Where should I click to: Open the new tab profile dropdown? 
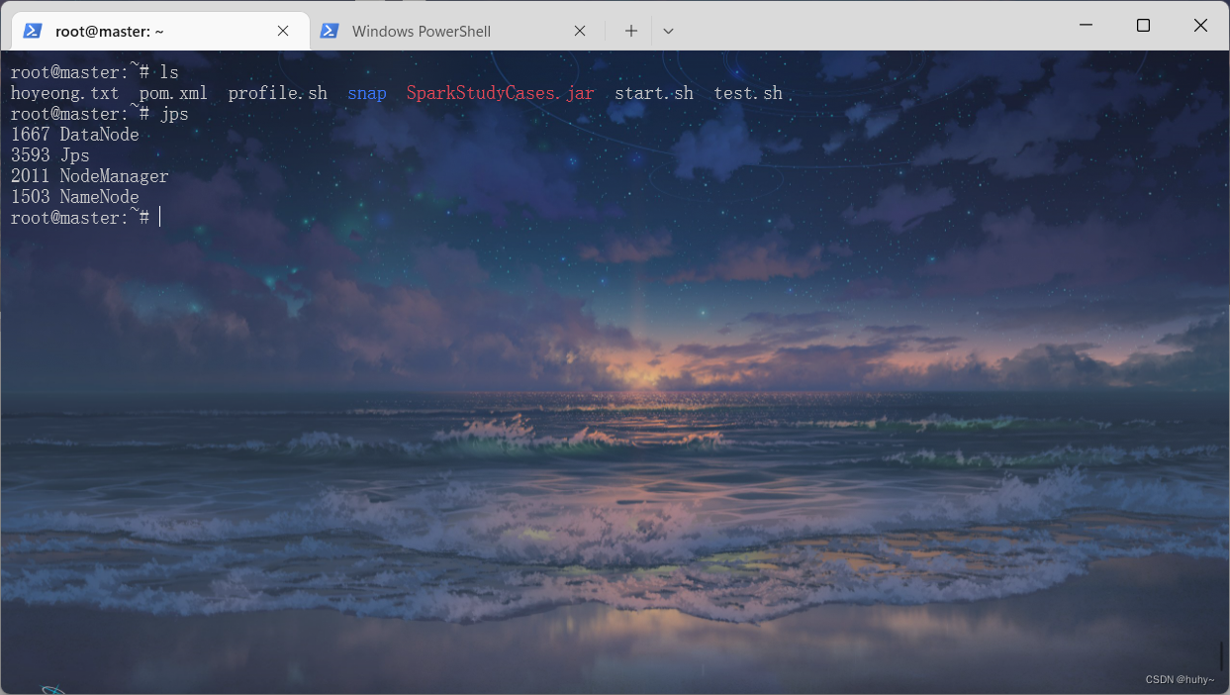click(x=669, y=31)
